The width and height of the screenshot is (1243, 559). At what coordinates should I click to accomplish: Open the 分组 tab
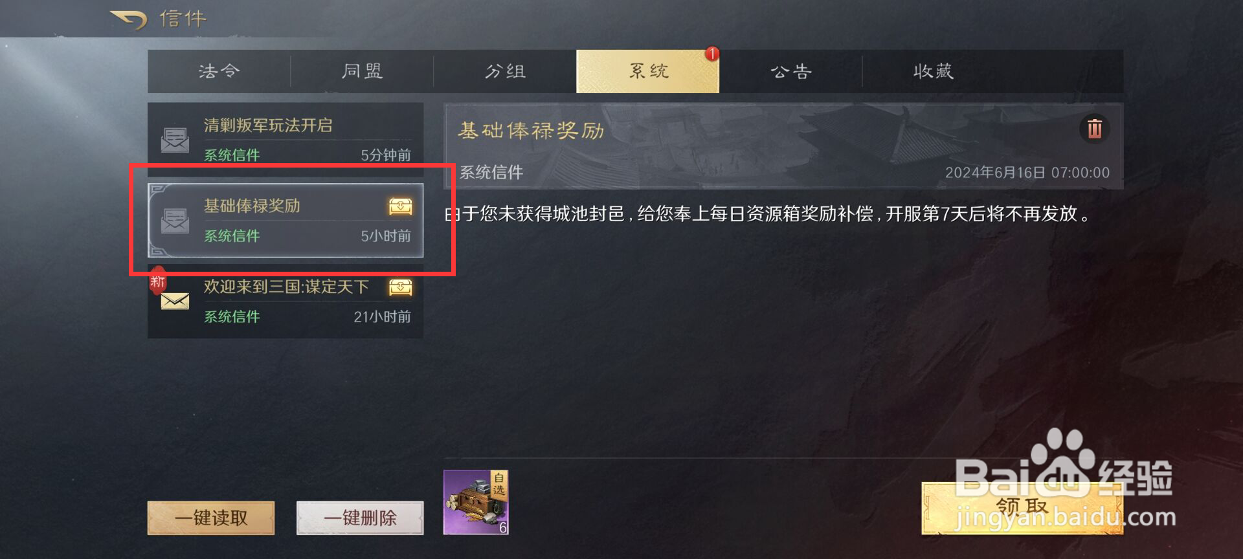point(505,71)
